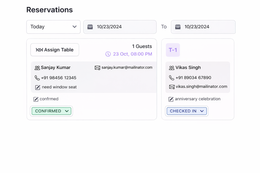
Task: Edit the start date 10/23/2024 field
Action: [x=120, y=27]
